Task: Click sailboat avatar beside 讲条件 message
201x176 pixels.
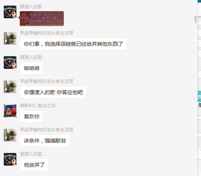Action: [x=10, y=135]
